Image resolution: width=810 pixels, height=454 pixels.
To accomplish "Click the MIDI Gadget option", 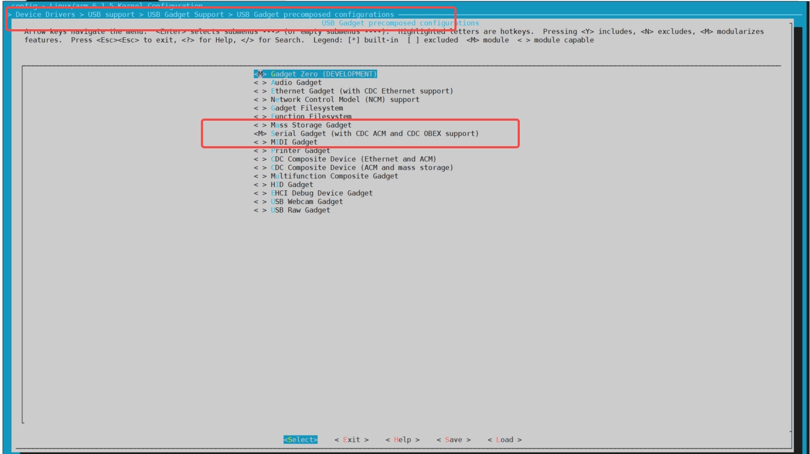I will tap(294, 142).
